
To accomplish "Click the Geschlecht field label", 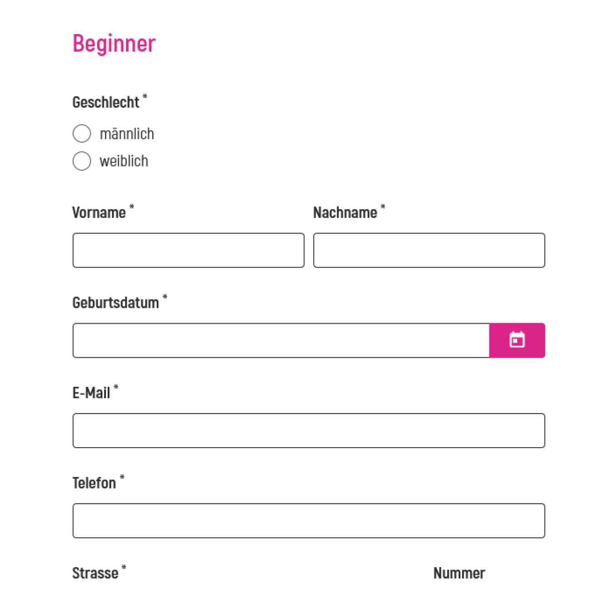I will pyautogui.click(x=105, y=102).
